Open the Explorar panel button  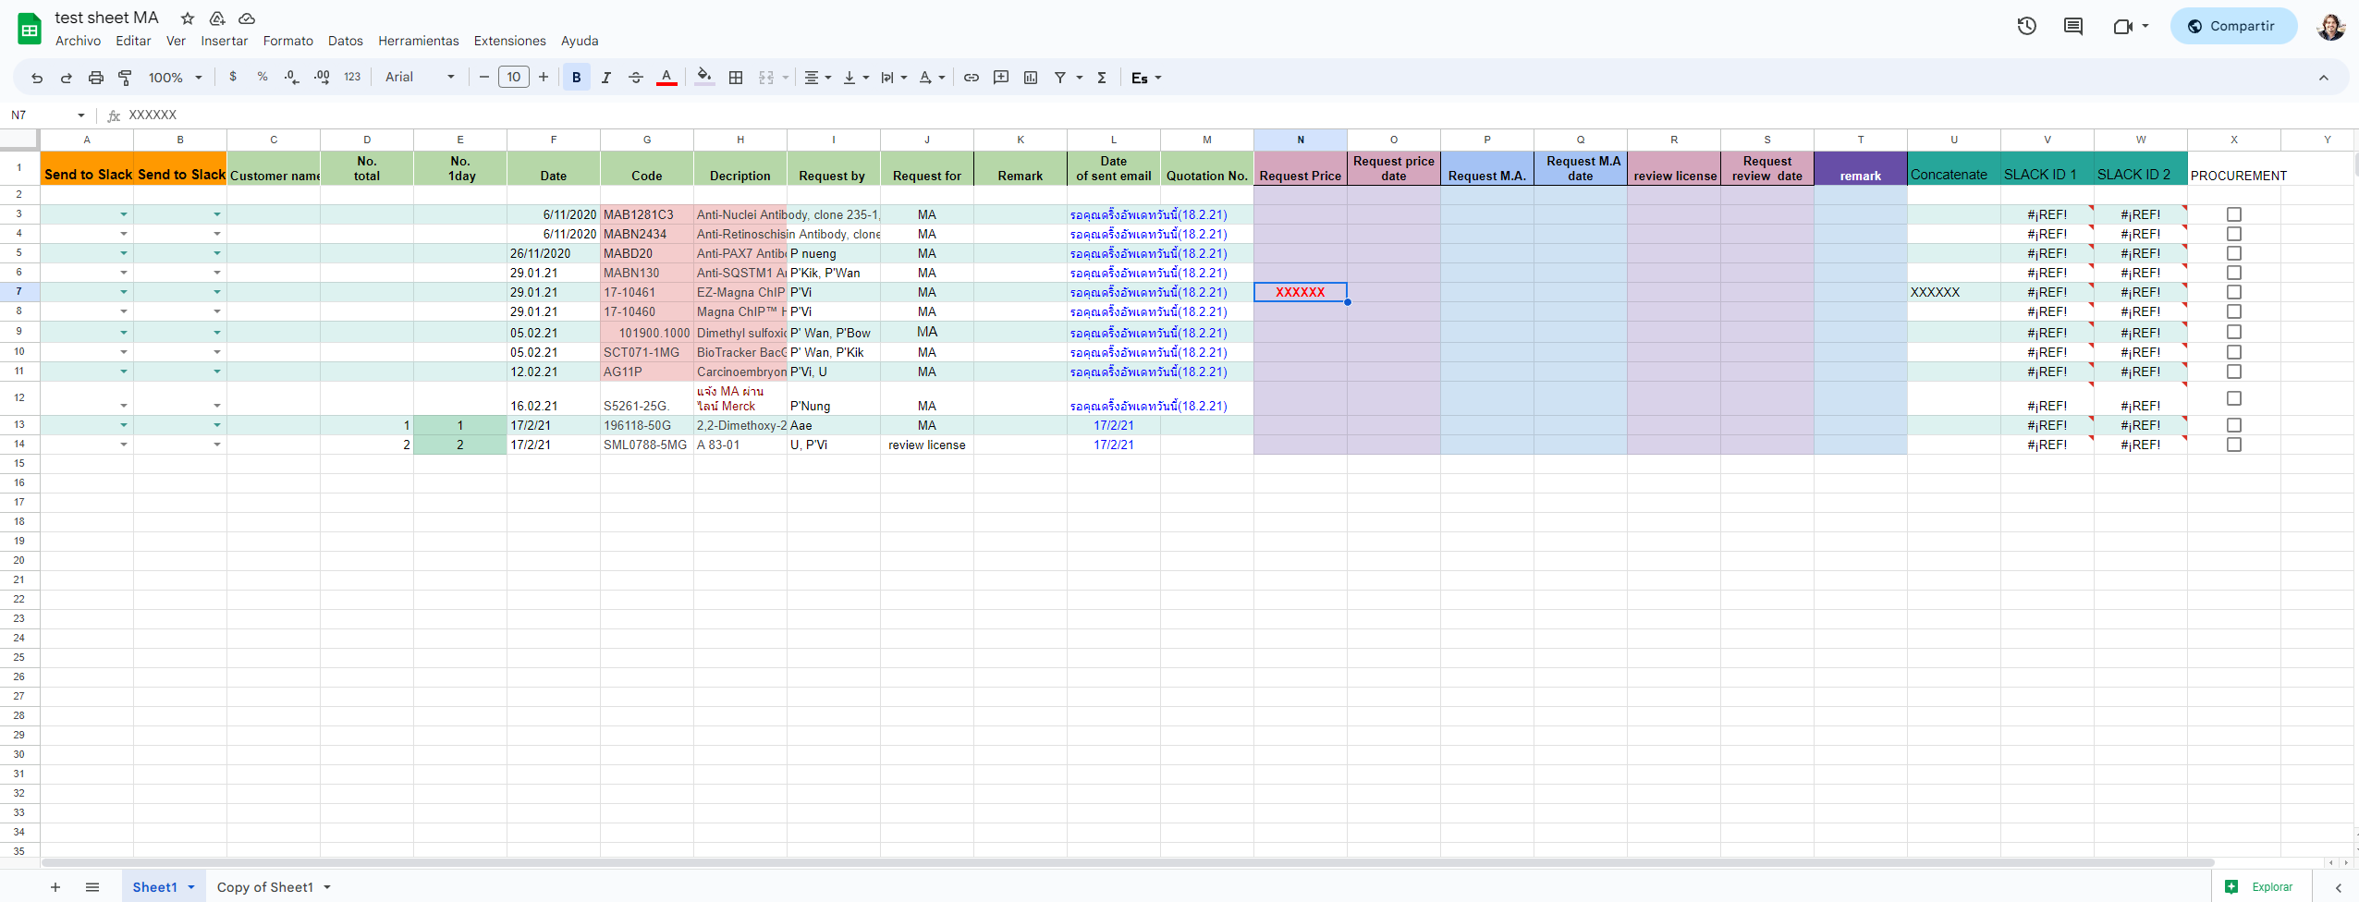[2259, 887]
